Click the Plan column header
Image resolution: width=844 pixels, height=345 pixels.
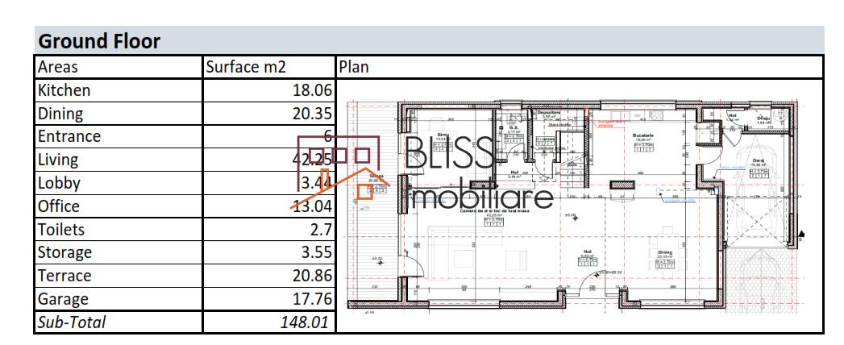(x=354, y=67)
